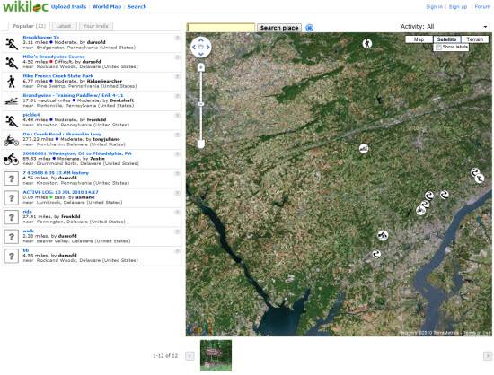Click the "1-12 of 12" results count
The image size is (494, 375).
coord(165,356)
